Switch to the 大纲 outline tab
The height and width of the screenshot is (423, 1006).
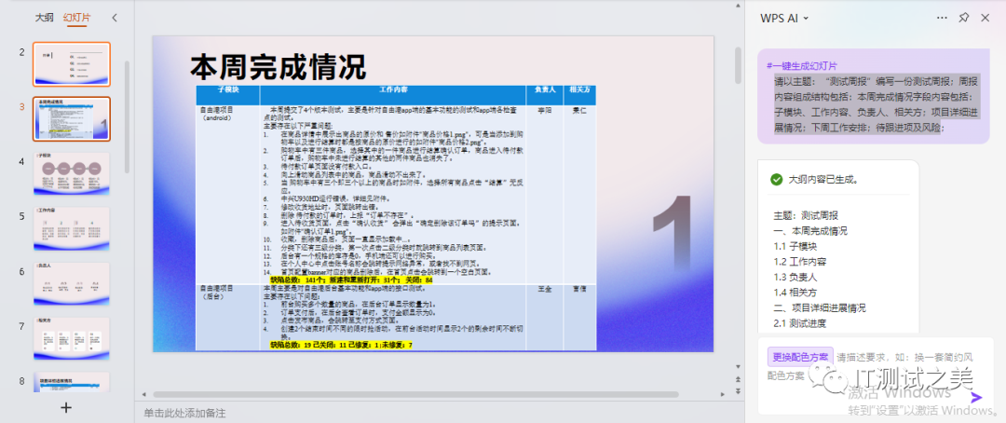[x=44, y=18]
